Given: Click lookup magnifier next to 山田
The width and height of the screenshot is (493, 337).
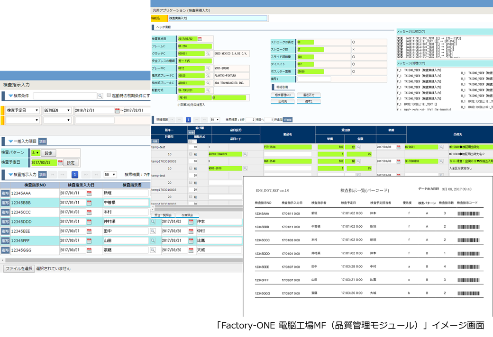Looking at the screenshot, I should [x=153, y=241].
